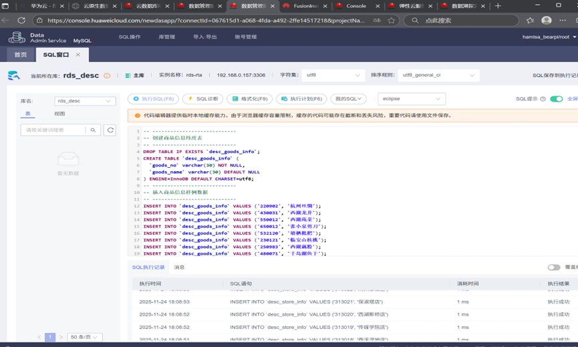This screenshot has height=347, width=578.
Task: Open the 排序规则 utf8_general_ci dropdown
Action: pyautogui.click(x=438, y=76)
